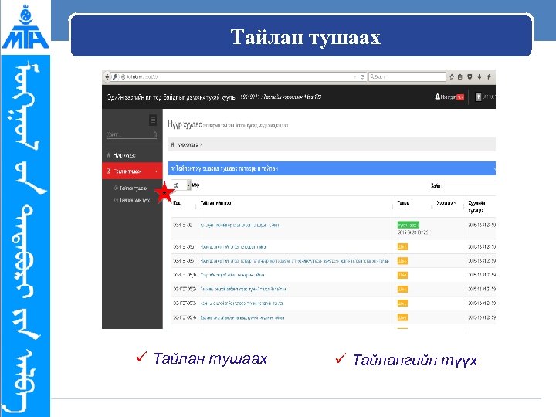This screenshot has height=417, width=556.
Task: Open the rows-per-page dropdown showing 20
Action: (181, 185)
